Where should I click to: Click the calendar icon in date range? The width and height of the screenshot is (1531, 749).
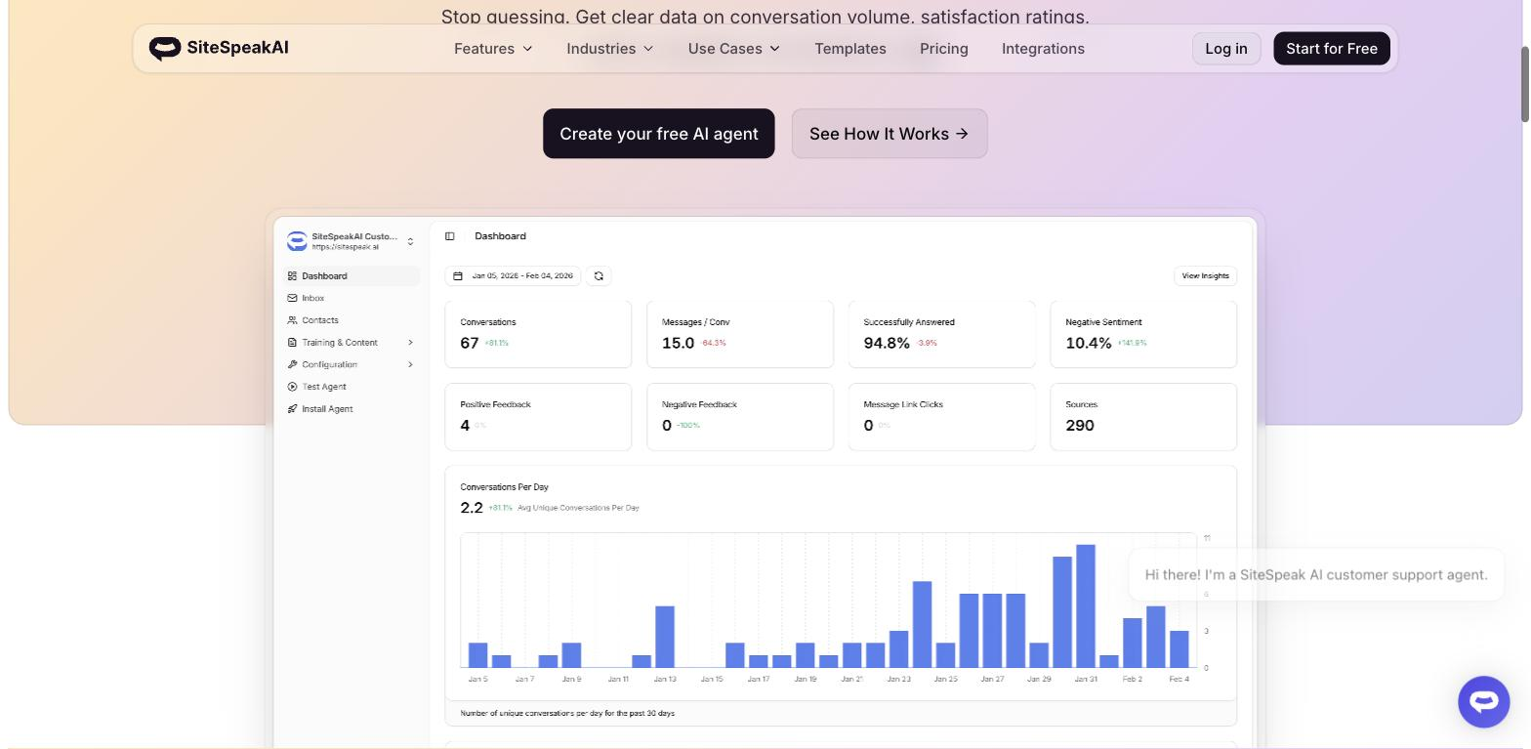coord(458,276)
